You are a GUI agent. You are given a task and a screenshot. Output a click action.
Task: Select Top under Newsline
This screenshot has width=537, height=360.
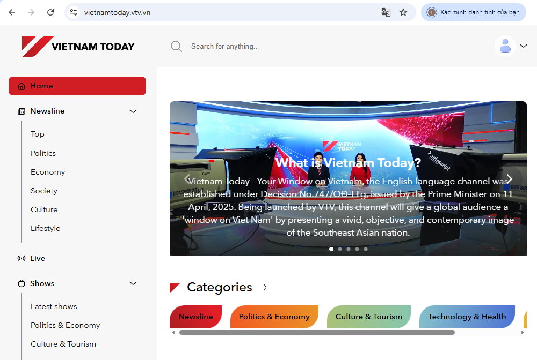coord(38,134)
